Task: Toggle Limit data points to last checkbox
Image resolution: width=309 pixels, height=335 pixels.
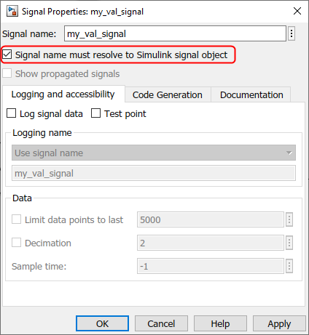Action: pos(17,219)
